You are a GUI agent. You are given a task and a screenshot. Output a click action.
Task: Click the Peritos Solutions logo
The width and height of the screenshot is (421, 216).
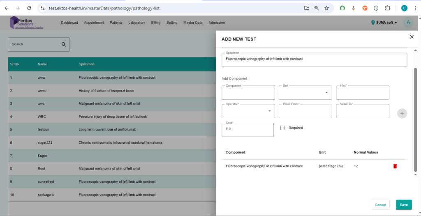coord(26,23)
